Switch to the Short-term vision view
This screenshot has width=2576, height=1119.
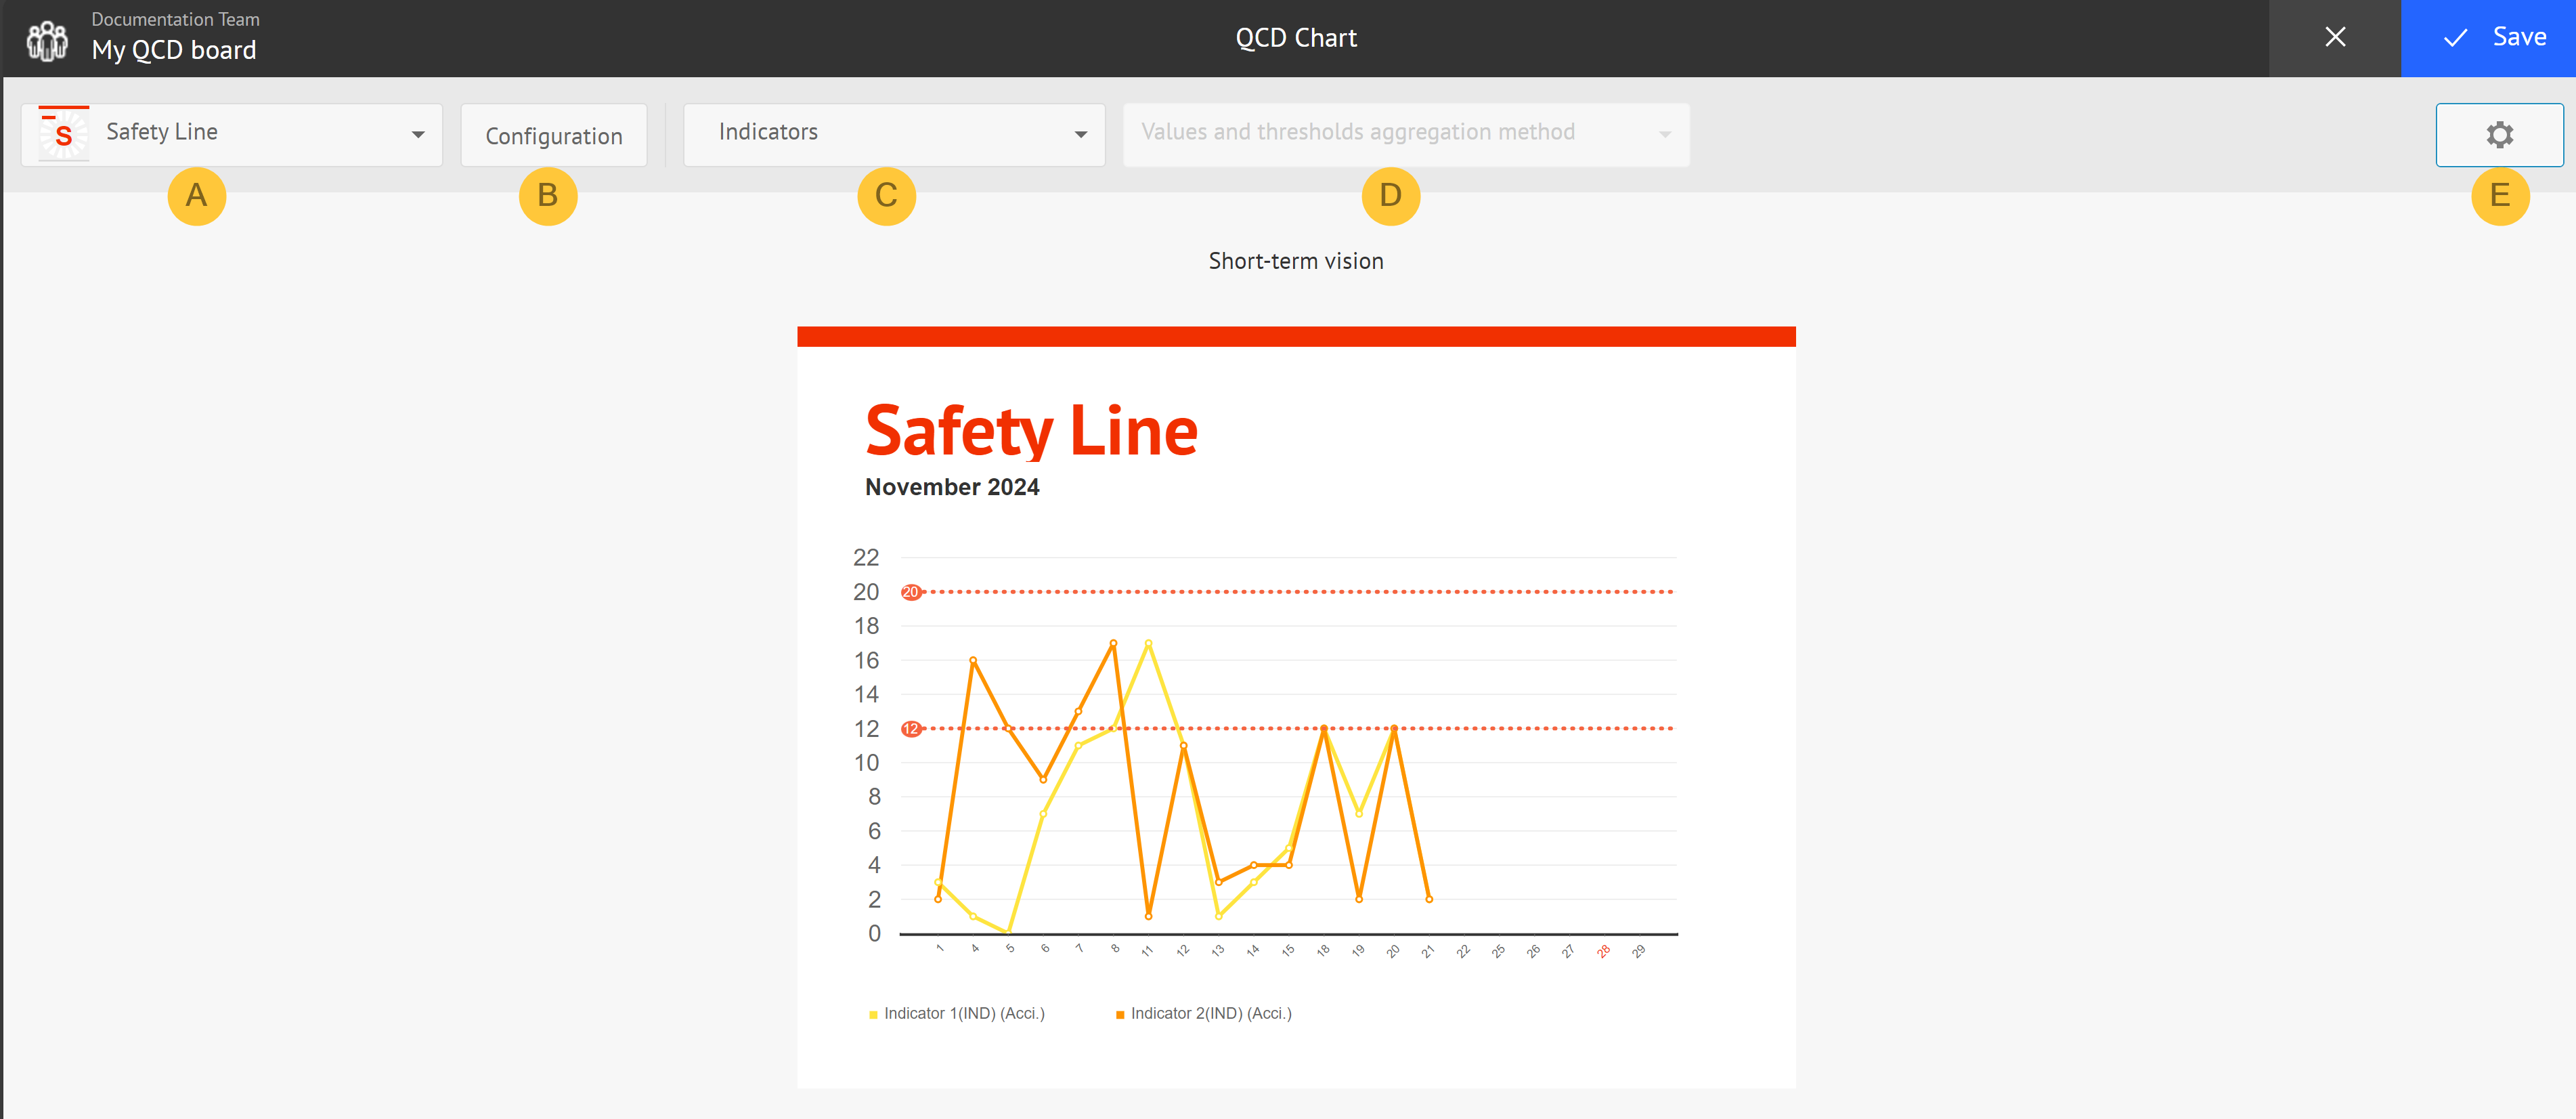1295,260
